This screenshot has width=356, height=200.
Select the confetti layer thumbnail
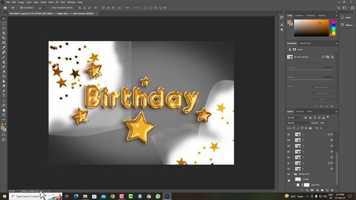pyautogui.click(x=298, y=179)
